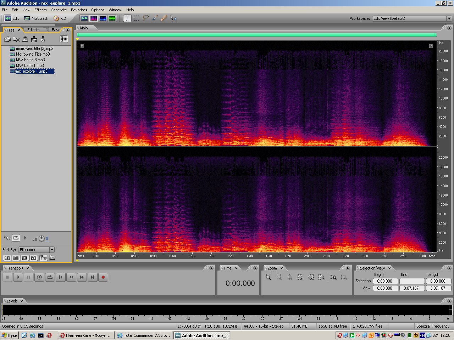Switch to Multitrack view
Screen dimensions: 454x340
pyautogui.click(x=36, y=18)
